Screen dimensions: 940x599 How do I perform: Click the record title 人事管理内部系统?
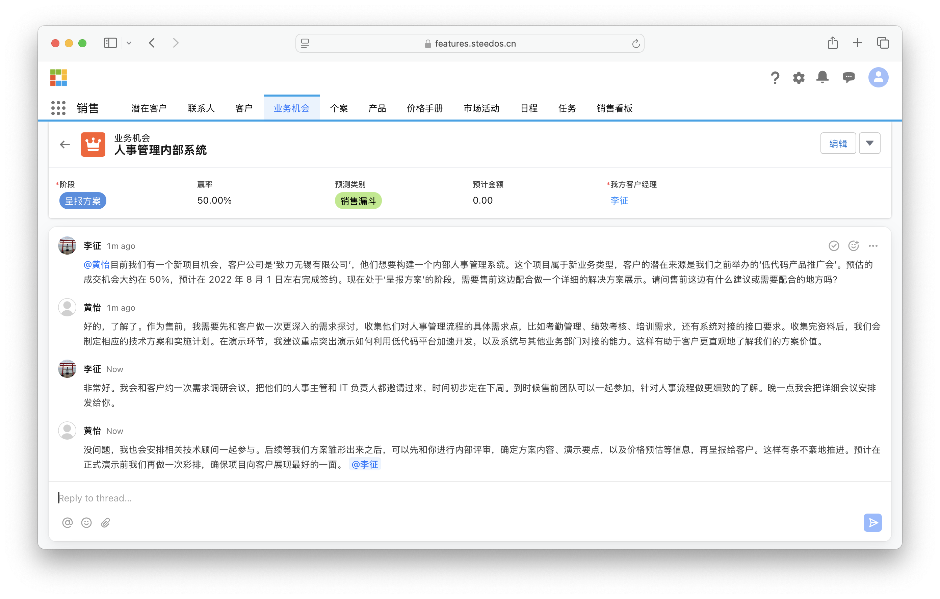[160, 150]
